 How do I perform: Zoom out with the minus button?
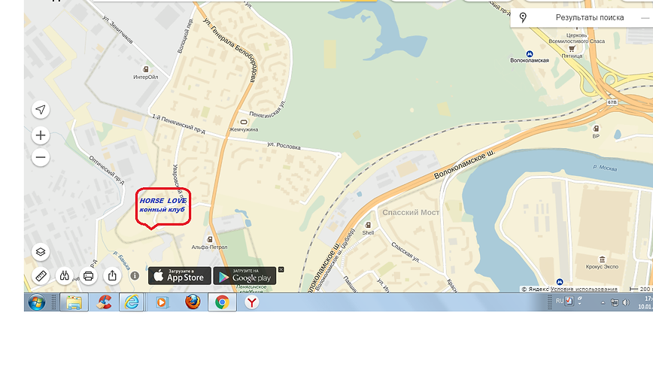click(x=41, y=157)
